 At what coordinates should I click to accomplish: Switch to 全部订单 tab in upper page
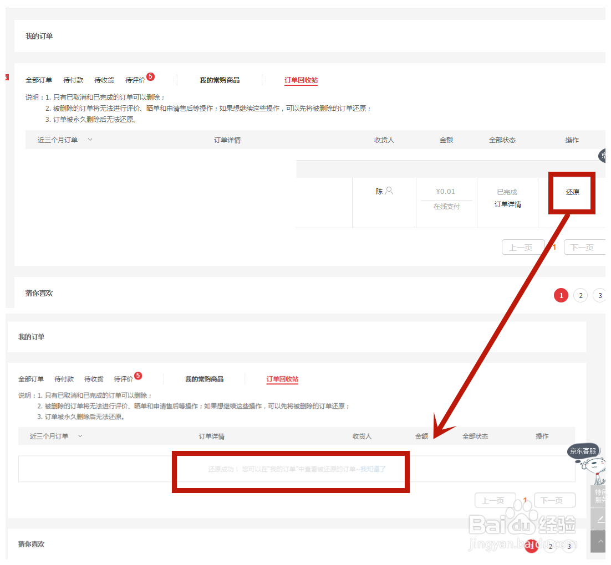(x=39, y=80)
